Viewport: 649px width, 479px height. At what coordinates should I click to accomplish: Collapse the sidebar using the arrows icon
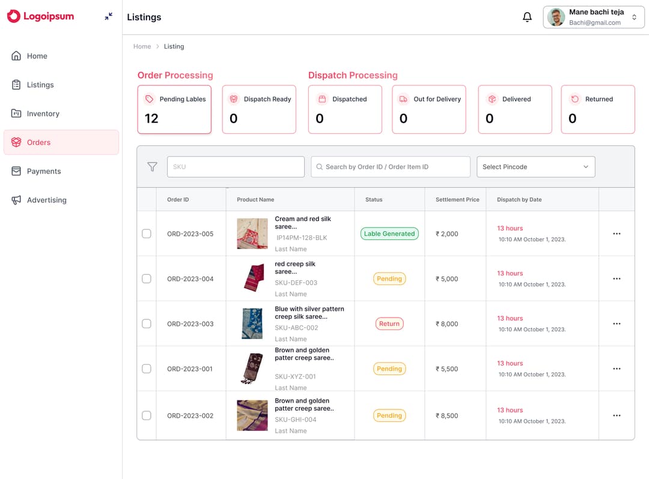pyautogui.click(x=108, y=16)
